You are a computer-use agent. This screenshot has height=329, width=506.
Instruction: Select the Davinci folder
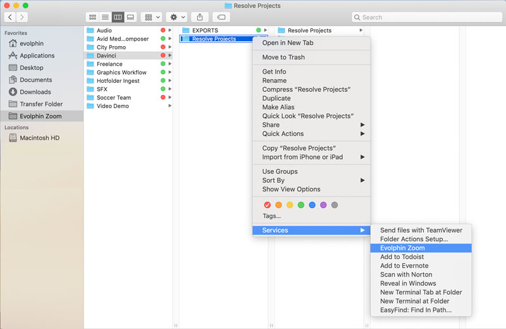(128, 56)
